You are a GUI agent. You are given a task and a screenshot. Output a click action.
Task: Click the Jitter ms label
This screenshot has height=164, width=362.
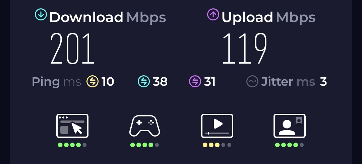[288, 82]
